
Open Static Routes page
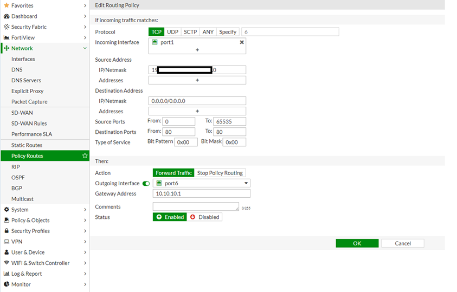(27, 145)
